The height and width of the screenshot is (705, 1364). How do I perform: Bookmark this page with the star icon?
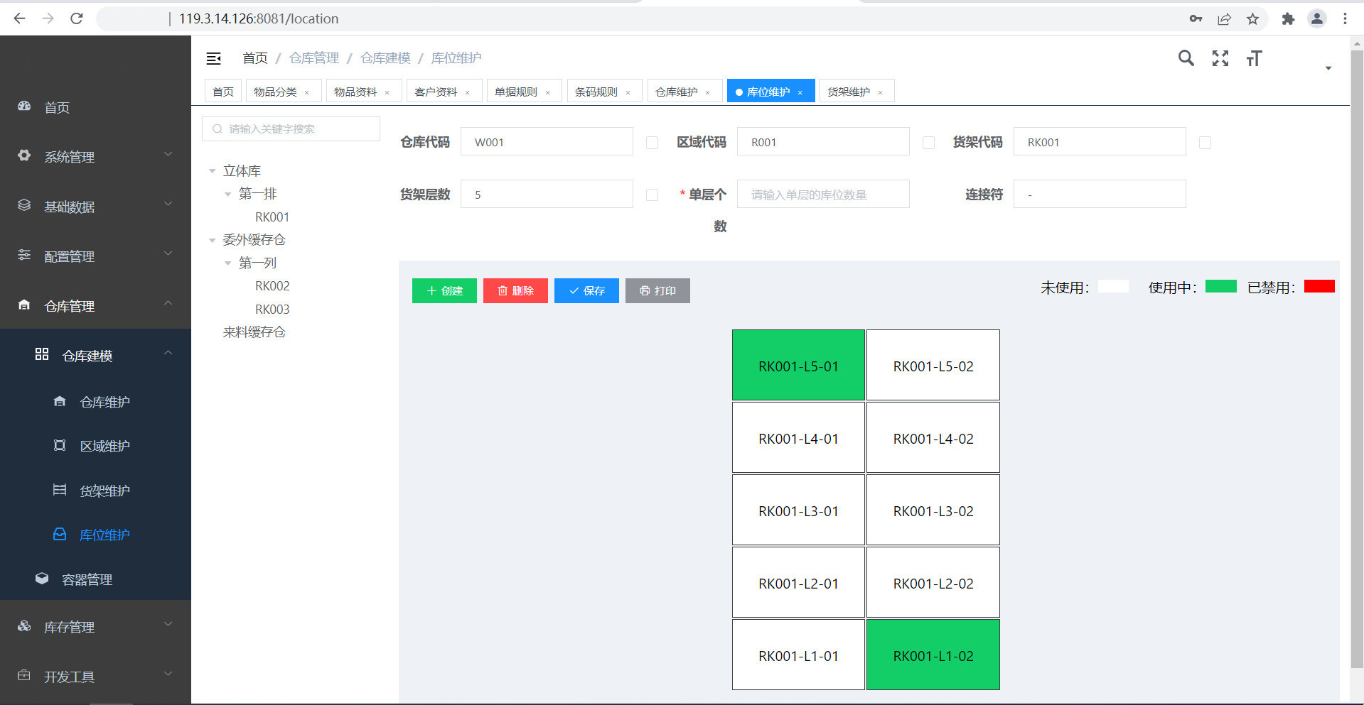[1252, 19]
